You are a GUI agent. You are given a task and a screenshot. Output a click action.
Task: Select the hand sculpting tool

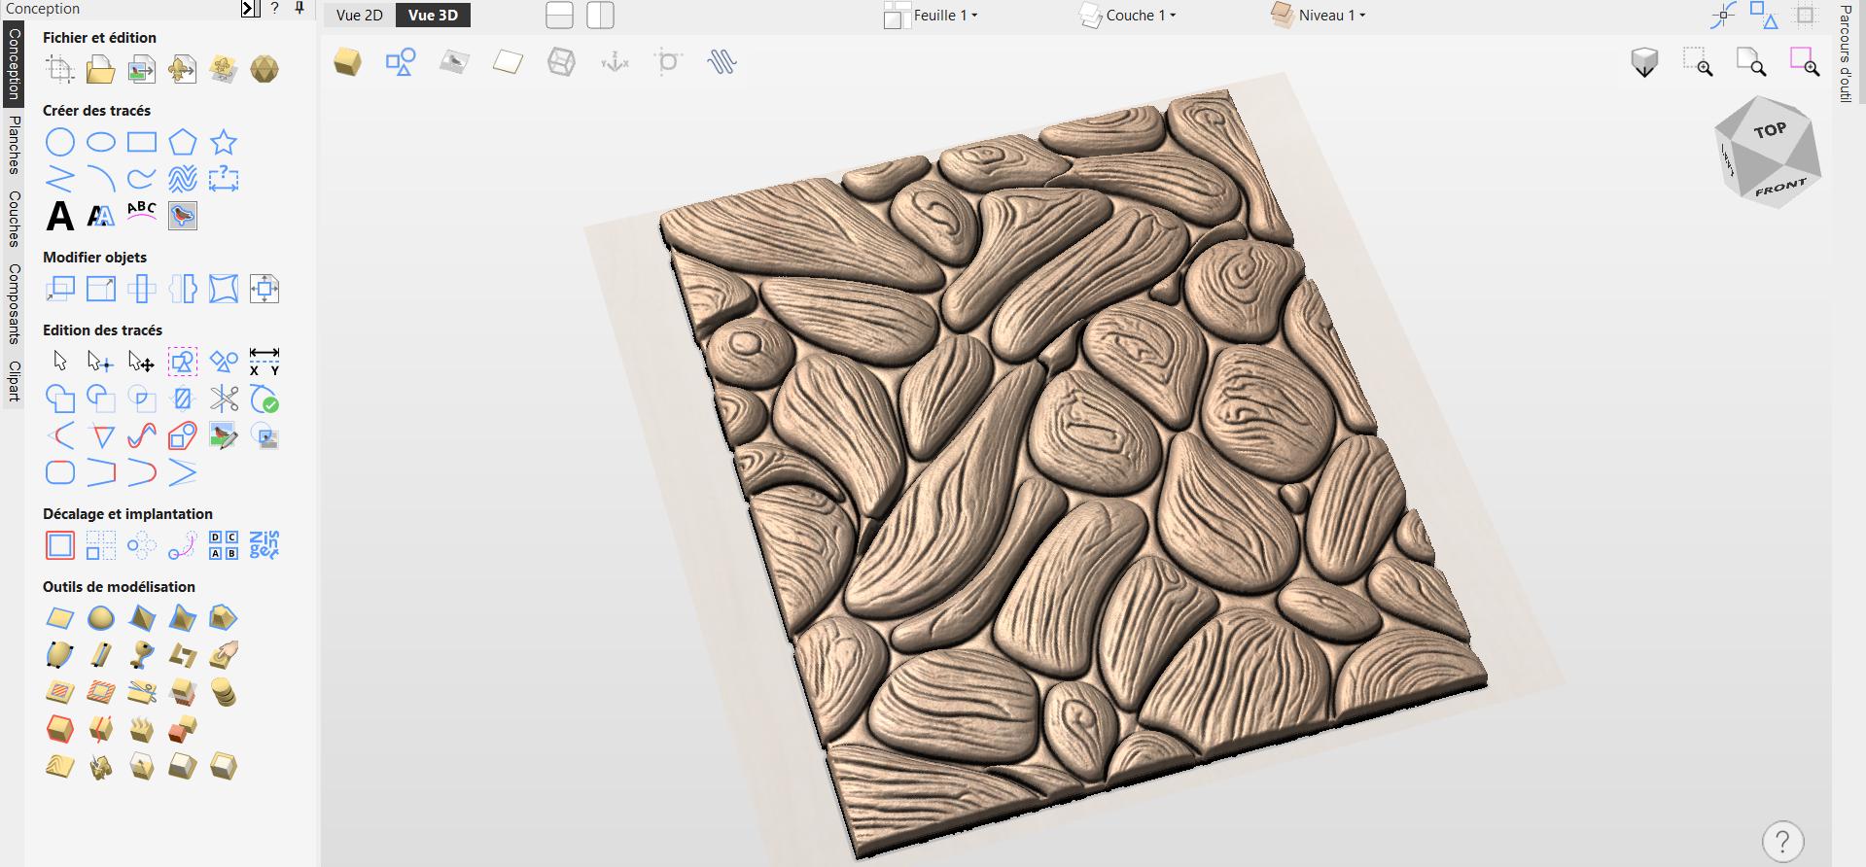tap(224, 655)
